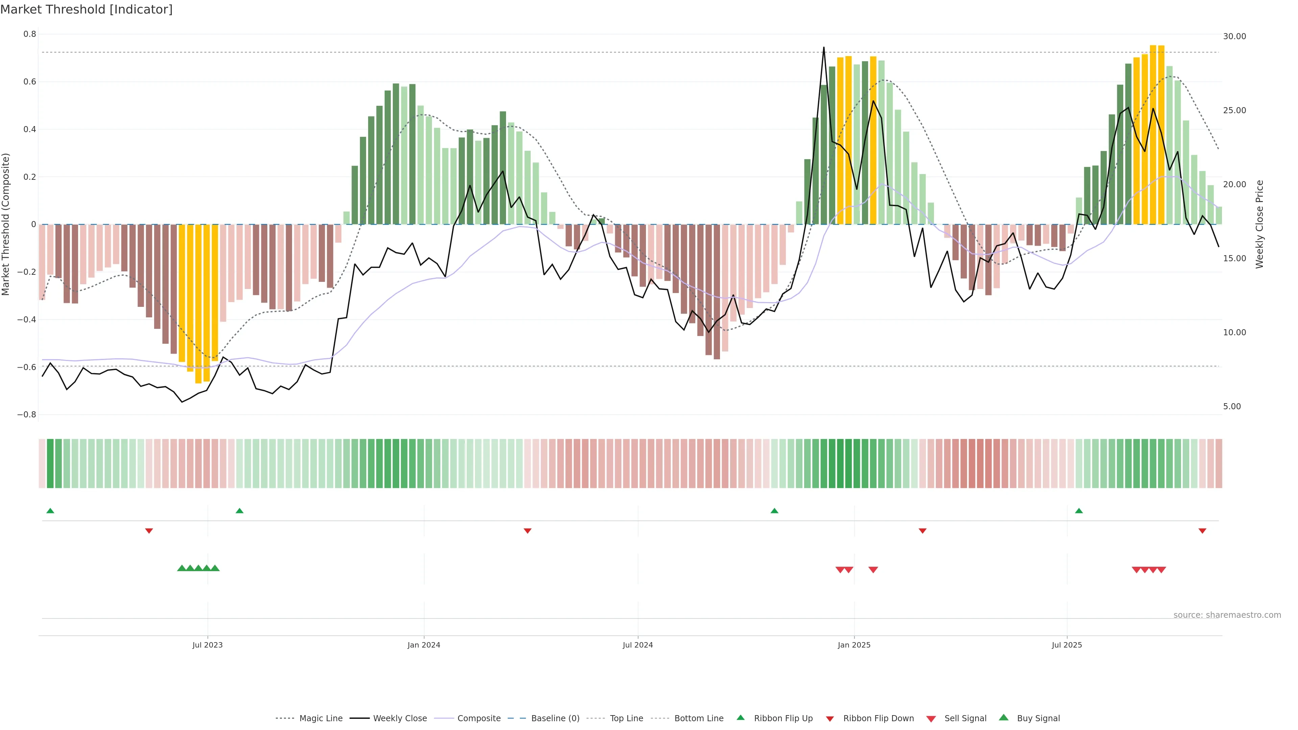Click the Weekly Close Price axis title
The width and height of the screenshot is (1298, 730).
[x=1260, y=224]
